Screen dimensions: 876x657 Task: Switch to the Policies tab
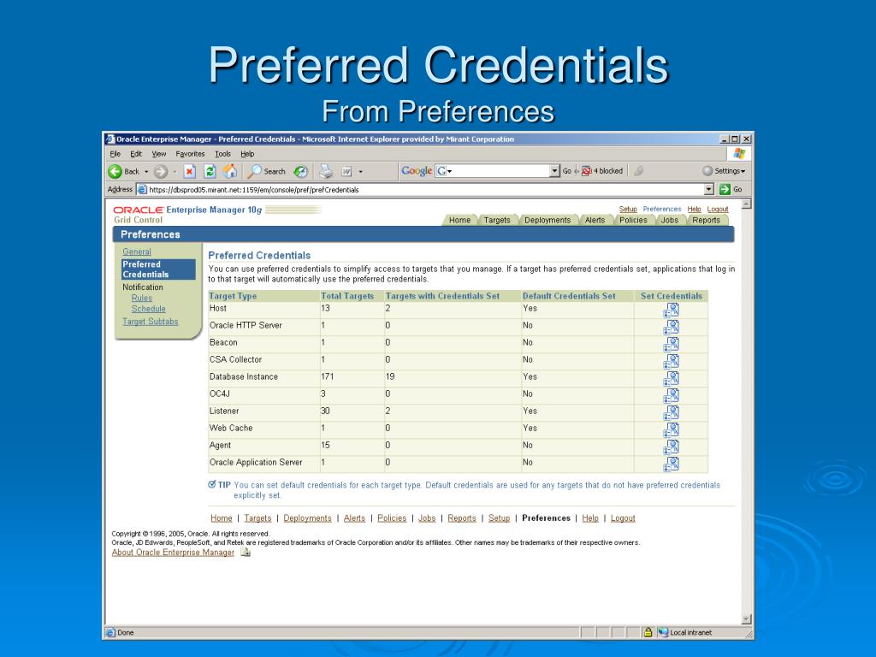click(x=633, y=220)
